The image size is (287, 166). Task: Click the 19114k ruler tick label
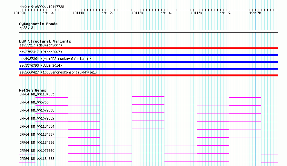pos(167,13)
